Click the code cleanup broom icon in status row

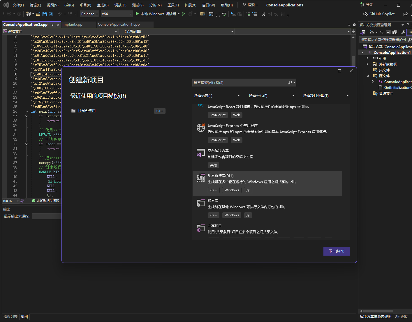pyautogui.click(x=22, y=201)
